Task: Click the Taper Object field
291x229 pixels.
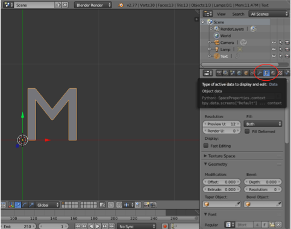Action: pos(222,204)
